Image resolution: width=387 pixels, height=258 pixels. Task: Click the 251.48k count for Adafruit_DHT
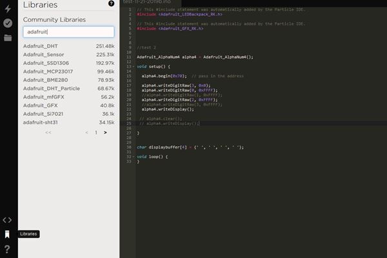105,46
